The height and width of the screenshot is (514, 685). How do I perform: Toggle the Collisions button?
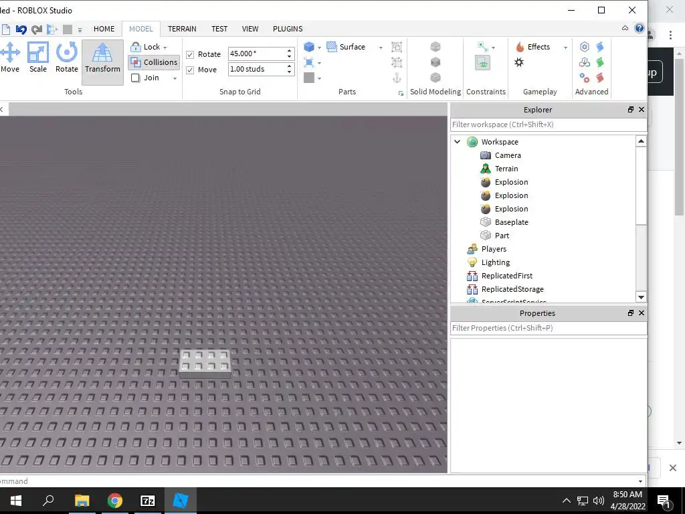(154, 62)
